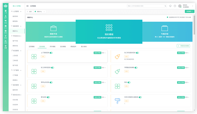Switch to 评价模板 tab
Viewport: 197px width, 114px height.
click(x=53, y=47)
